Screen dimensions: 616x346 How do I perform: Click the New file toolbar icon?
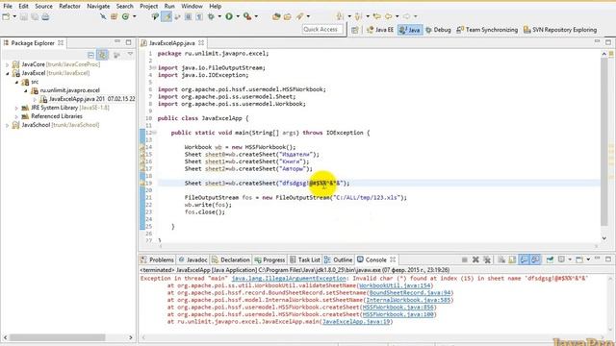pyautogui.click(x=7, y=16)
